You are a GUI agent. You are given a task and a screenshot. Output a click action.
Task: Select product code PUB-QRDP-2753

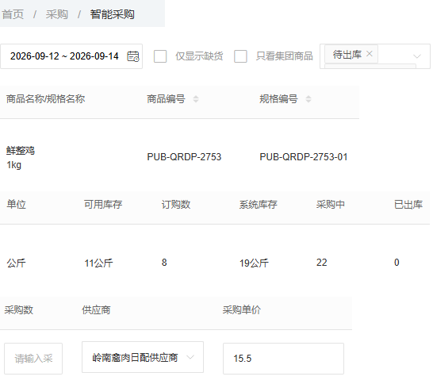(x=184, y=157)
